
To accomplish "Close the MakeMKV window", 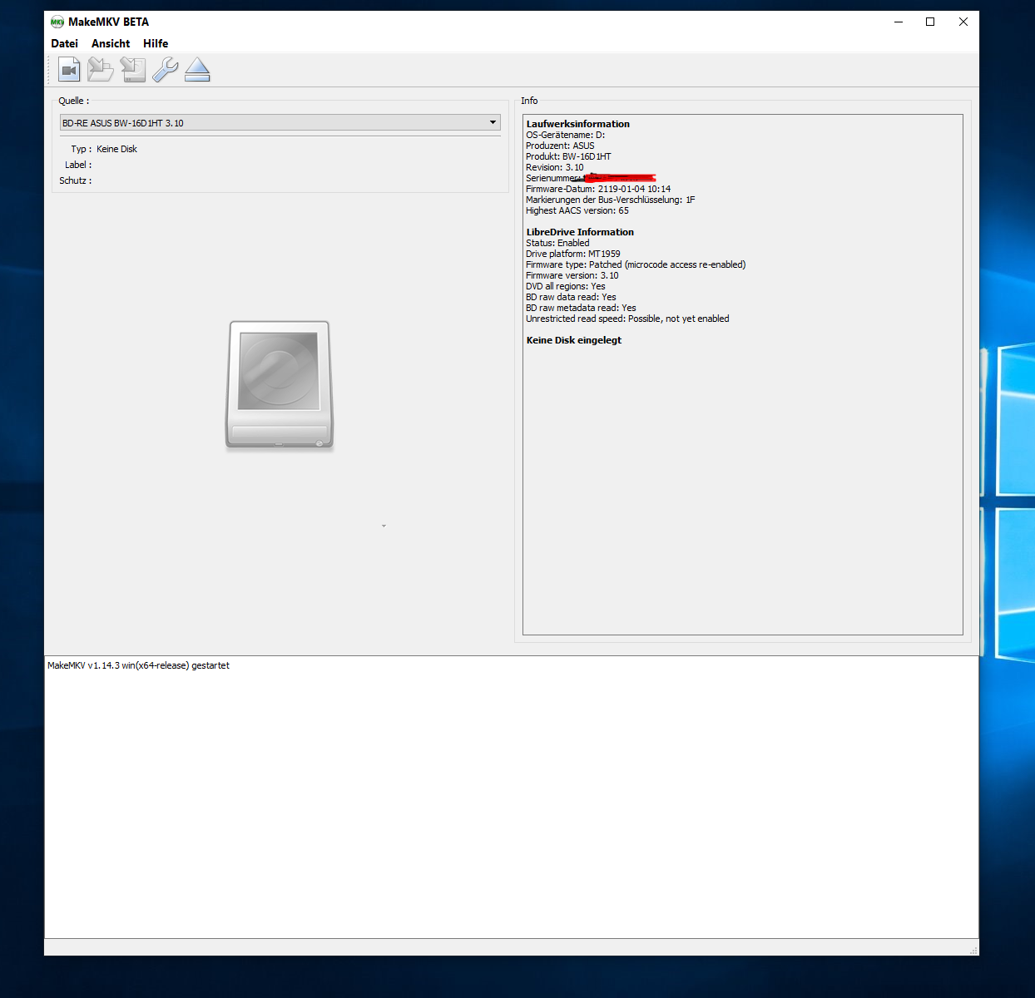I will [963, 22].
